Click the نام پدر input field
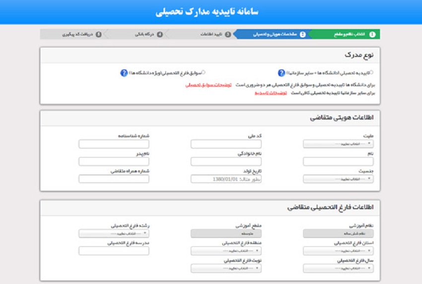Viewport: 422px width, 284px height. click(x=114, y=162)
